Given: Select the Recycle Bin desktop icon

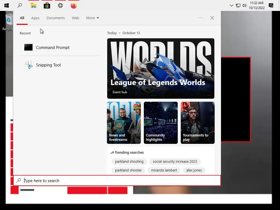Looking at the screenshot, I should [x=7, y=22].
